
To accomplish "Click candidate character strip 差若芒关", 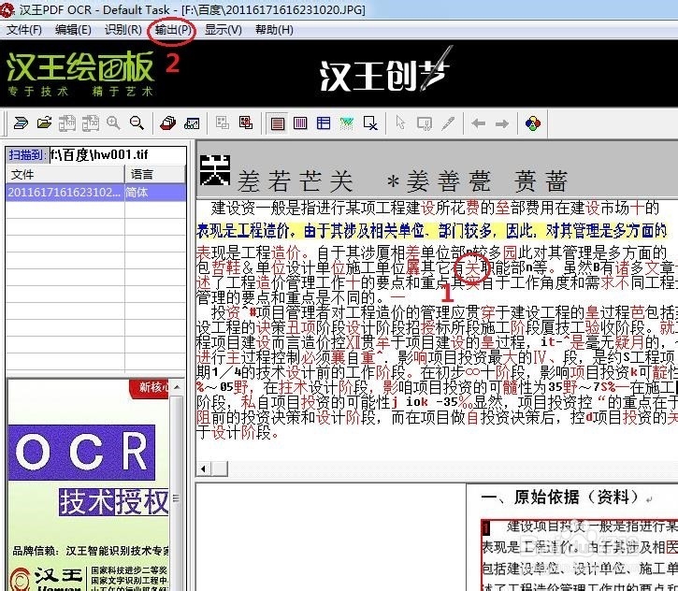I will click(295, 180).
